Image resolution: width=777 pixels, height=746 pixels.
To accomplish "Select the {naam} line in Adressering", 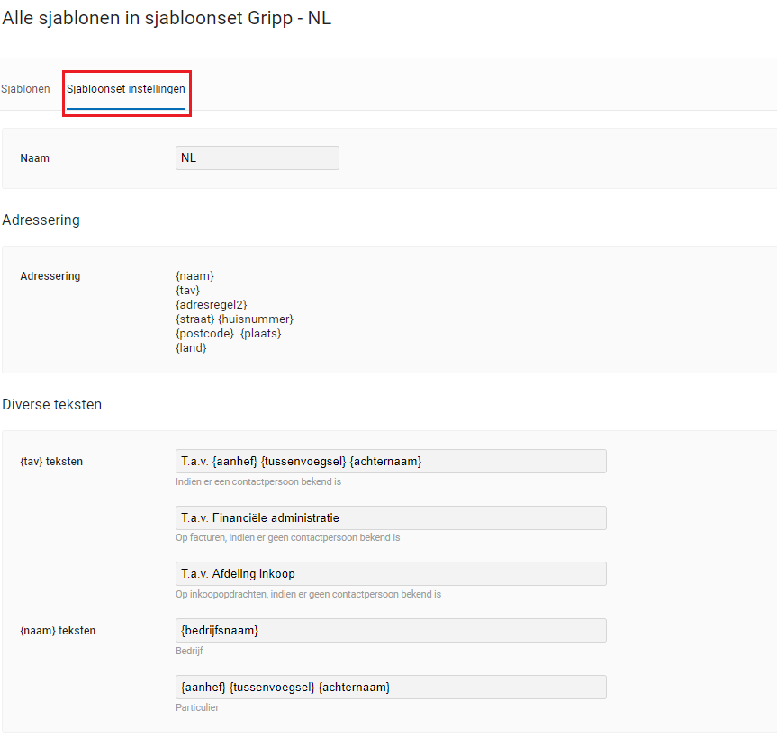I will 194,276.
